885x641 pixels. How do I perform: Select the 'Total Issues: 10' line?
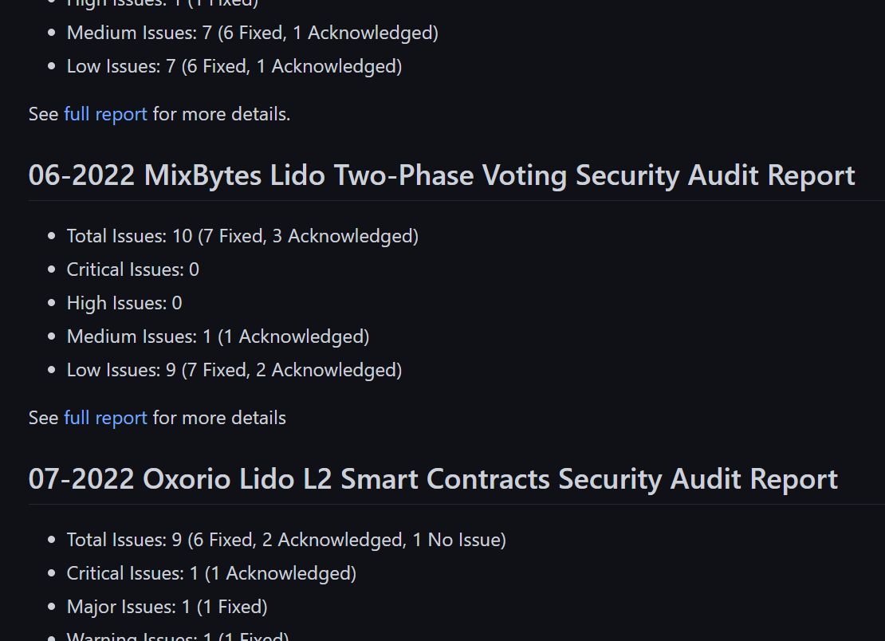coord(242,236)
